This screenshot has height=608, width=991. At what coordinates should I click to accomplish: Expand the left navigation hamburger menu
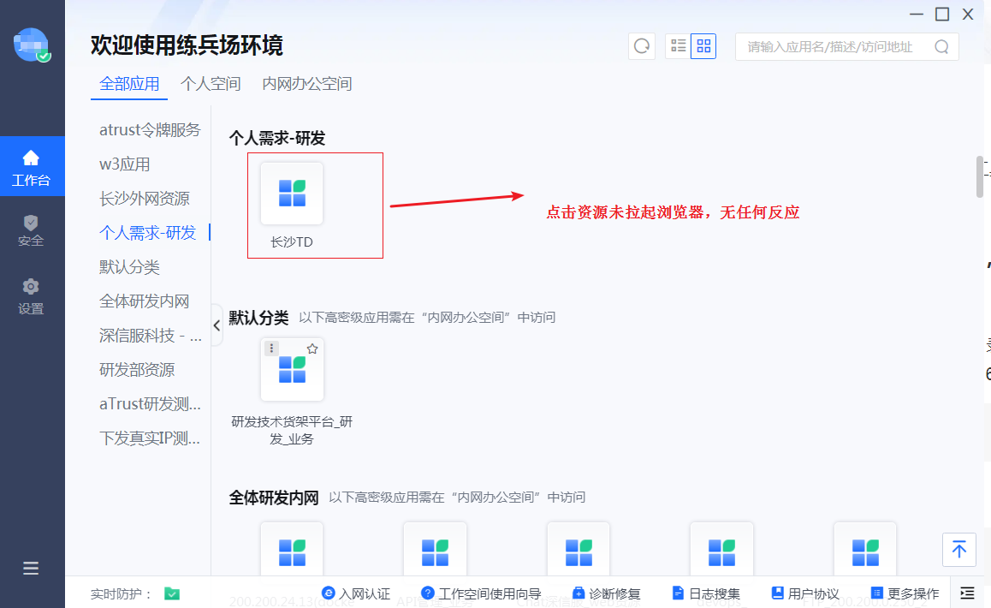[31, 568]
